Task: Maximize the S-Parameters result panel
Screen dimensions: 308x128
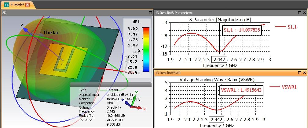Action: (299, 13)
